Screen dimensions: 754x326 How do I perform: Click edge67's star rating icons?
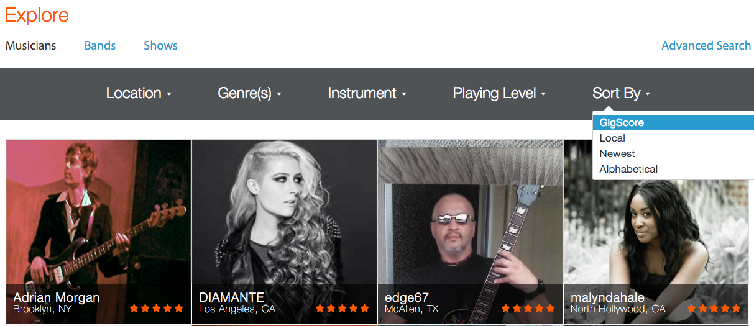[x=528, y=308]
